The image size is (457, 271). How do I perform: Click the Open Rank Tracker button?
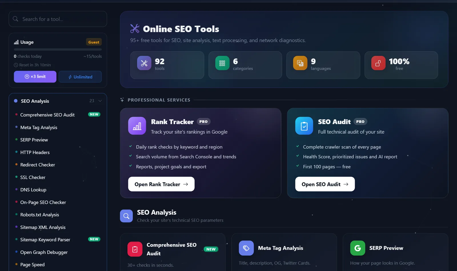click(x=161, y=184)
